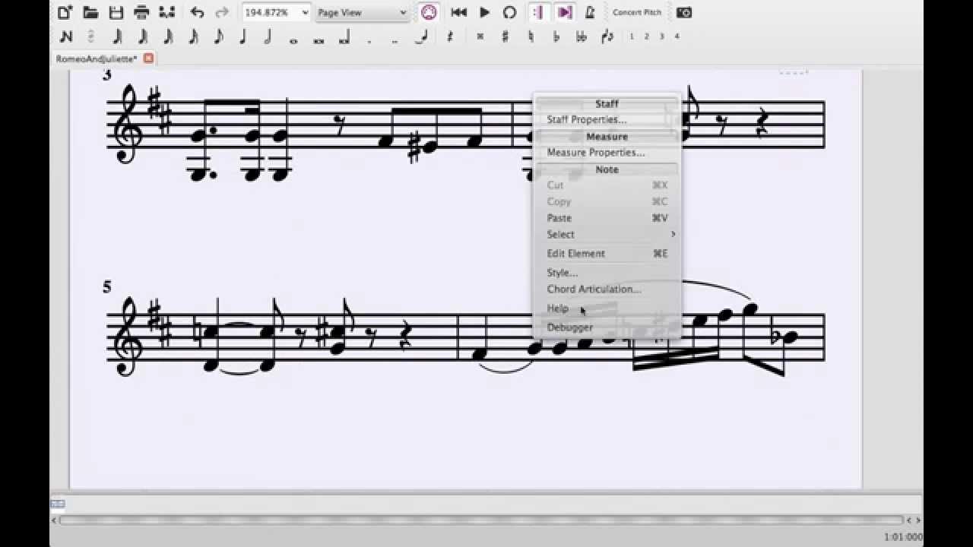Flip stem direction with the flip icon
This screenshot has width=973, height=547.
tap(607, 36)
